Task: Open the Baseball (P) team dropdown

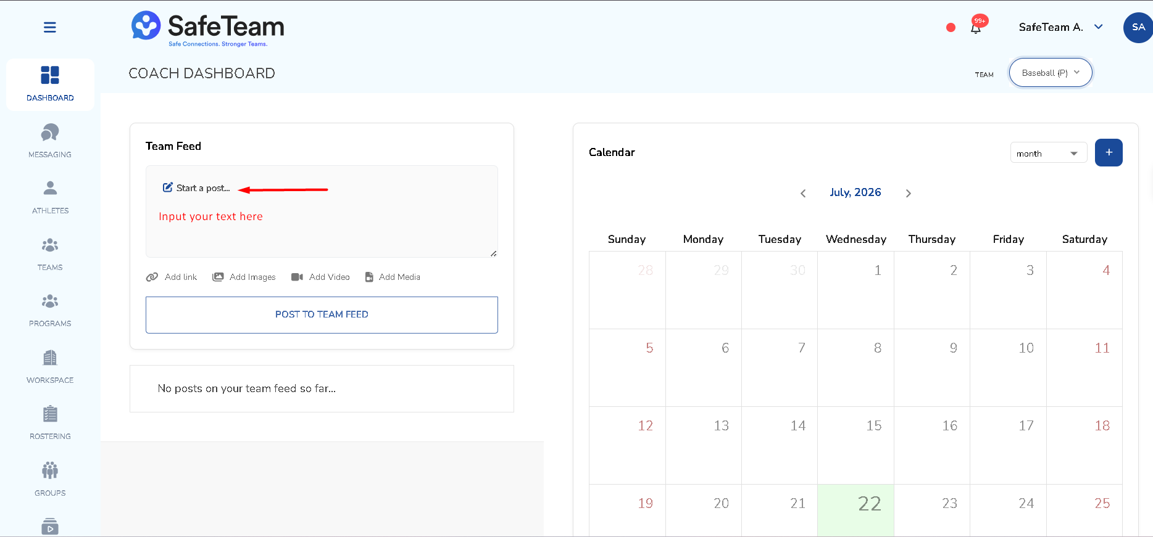Action: point(1051,73)
